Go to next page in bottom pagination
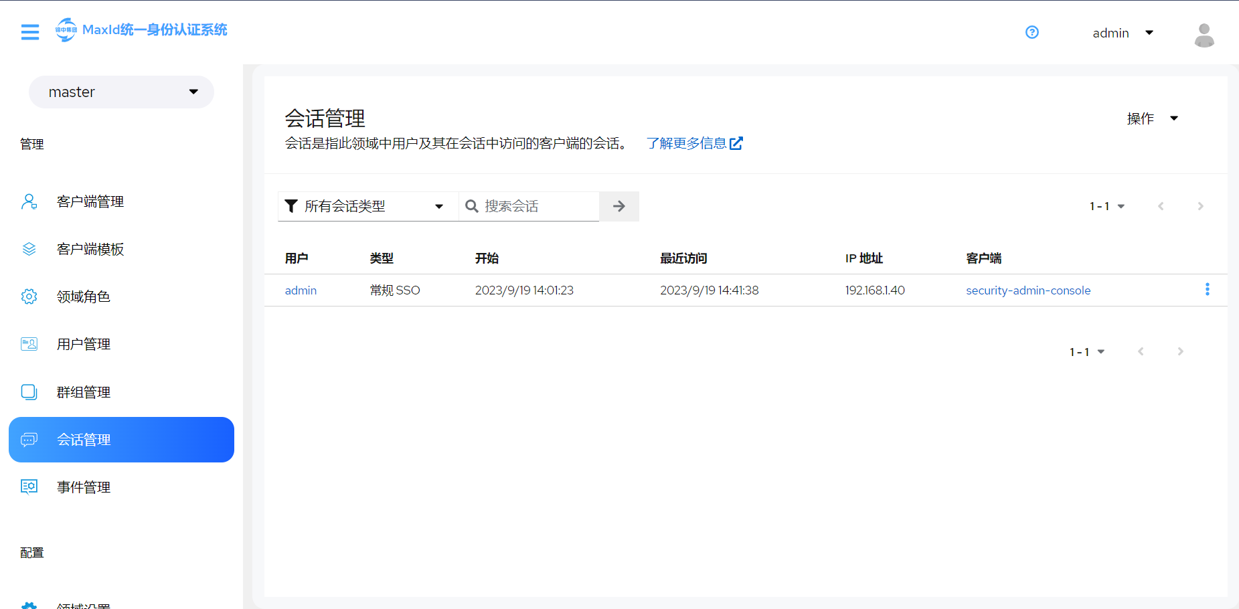This screenshot has height=609, width=1239. click(x=1180, y=351)
